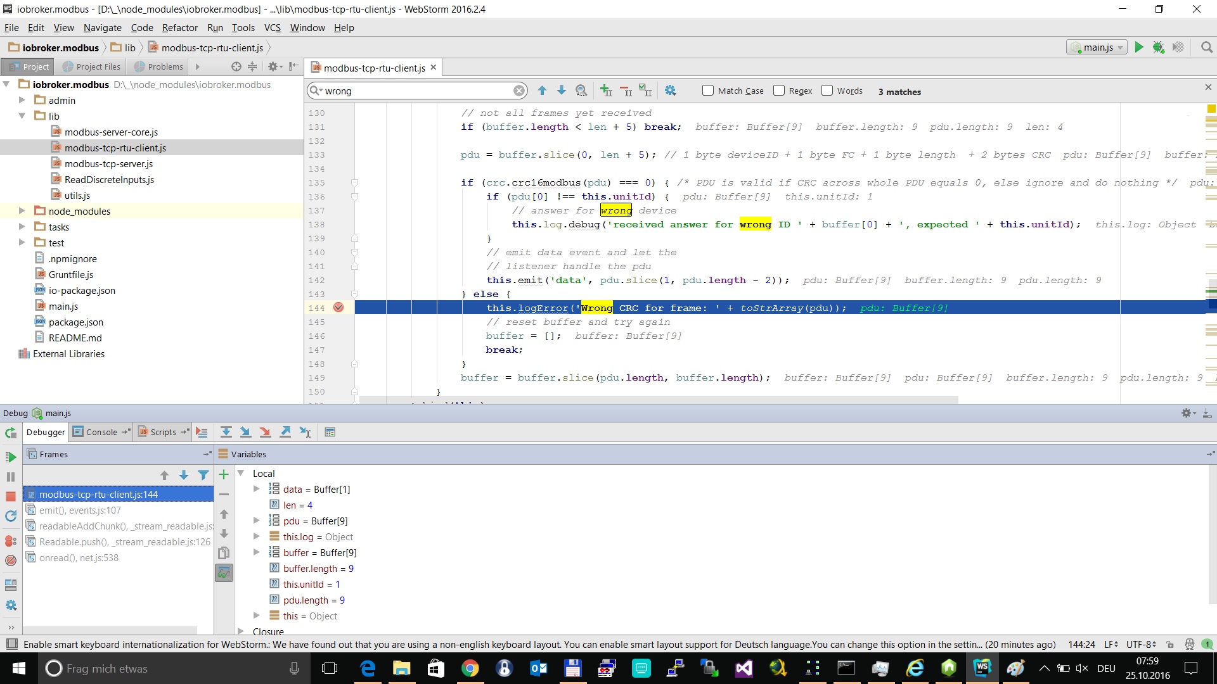Screen dimensions: 1217x684
Task: Enable the Words search checkbox
Action: (x=828, y=91)
